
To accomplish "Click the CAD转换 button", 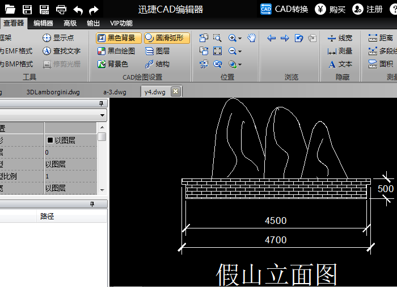I will [284, 10].
